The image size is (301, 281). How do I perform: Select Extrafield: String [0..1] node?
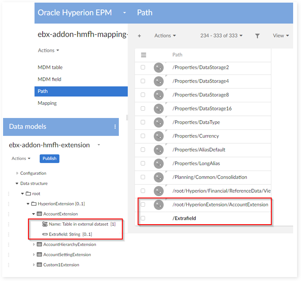[70, 234]
